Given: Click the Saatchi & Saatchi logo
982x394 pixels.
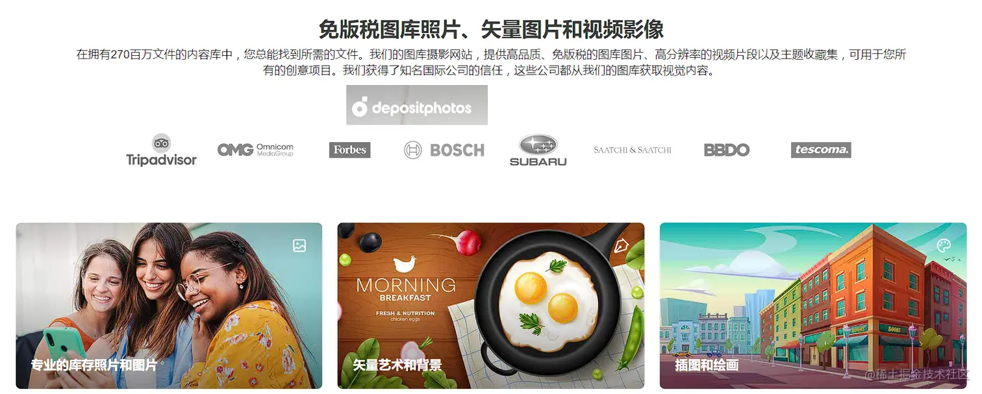Looking at the screenshot, I should pyautogui.click(x=633, y=150).
